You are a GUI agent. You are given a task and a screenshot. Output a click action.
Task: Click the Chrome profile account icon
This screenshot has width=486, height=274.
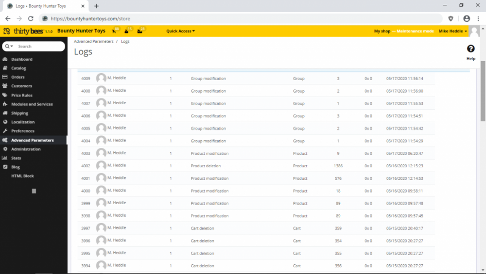(467, 18)
